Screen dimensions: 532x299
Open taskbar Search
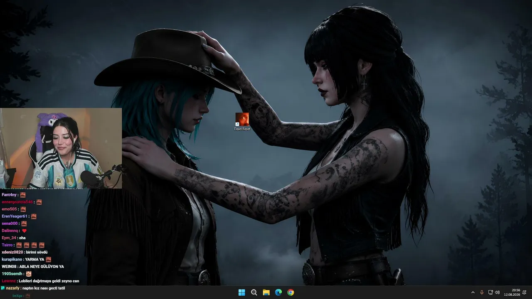click(x=254, y=292)
